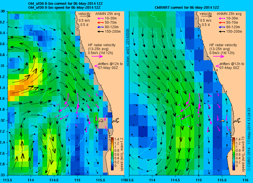
Task: Click the blue 80-120m arrow in left legend
Action: [101, 27]
